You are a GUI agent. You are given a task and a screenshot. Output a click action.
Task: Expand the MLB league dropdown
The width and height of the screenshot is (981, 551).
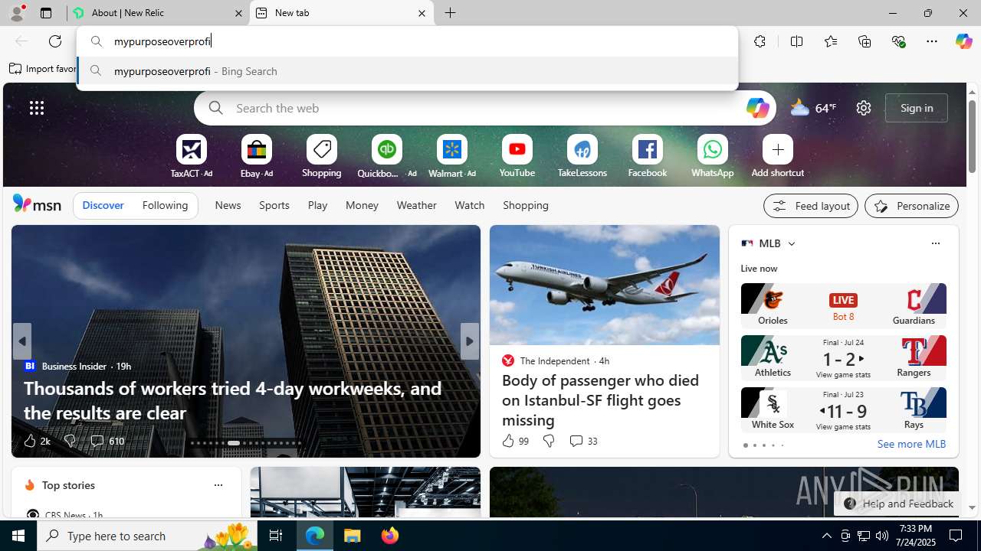(x=791, y=243)
